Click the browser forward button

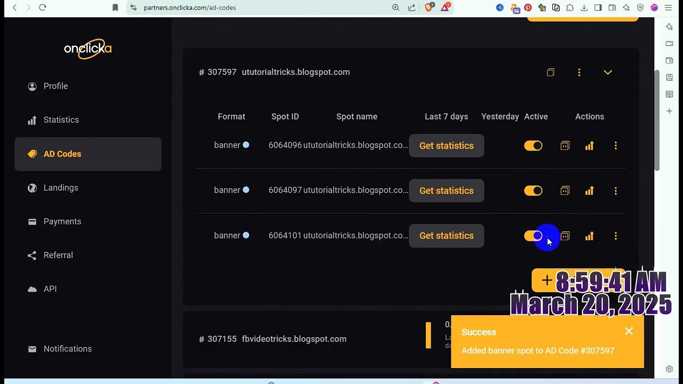28,7
